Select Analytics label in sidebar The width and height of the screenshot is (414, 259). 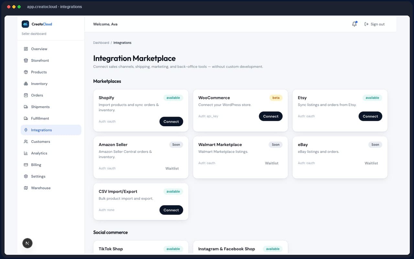tap(39, 153)
